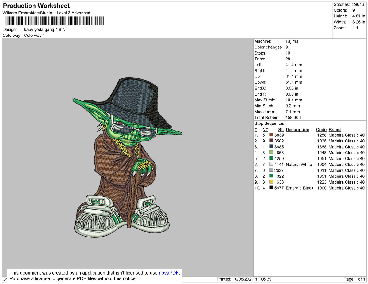Select the Emerald Black swatch 5677
368x284 pixels.
tap(271, 188)
